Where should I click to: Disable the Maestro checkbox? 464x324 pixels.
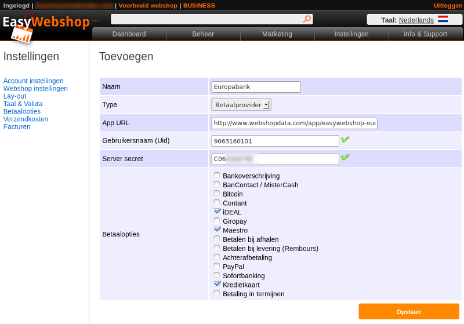(217, 230)
